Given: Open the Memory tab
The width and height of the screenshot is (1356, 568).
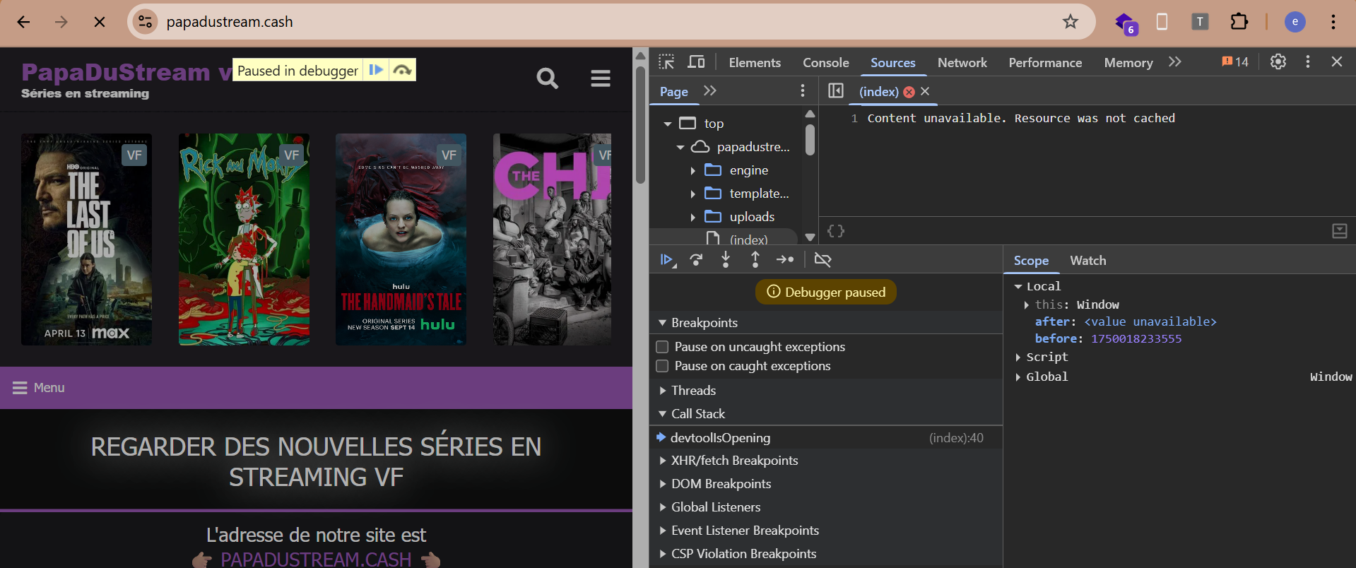Looking at the screenshot, I should tap(1128, 62).
